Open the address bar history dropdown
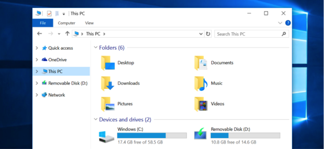 (201, 34)
